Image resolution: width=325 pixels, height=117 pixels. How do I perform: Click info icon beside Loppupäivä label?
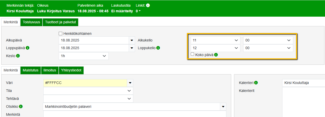[x=27, y=48]
